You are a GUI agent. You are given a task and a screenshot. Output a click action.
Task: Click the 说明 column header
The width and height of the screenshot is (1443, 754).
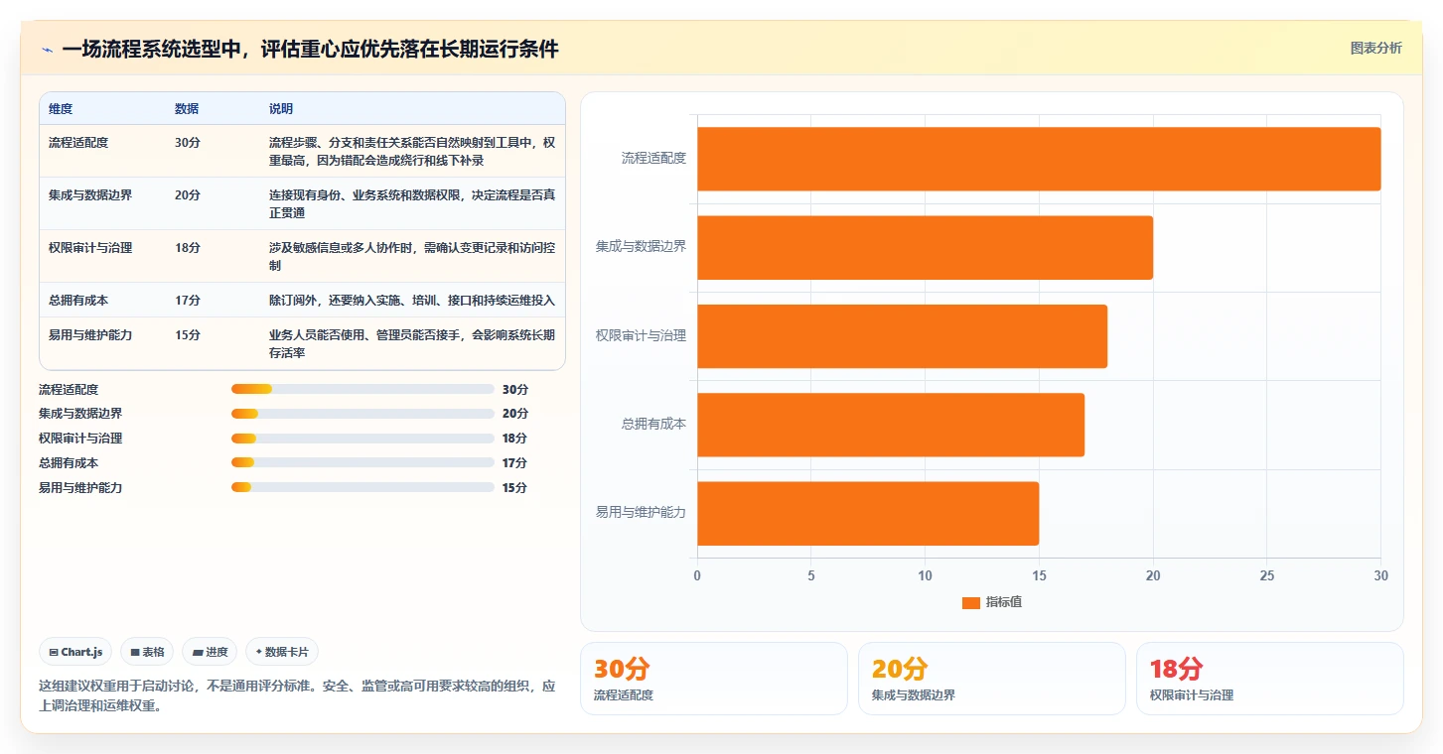click(x=281, y=108)
